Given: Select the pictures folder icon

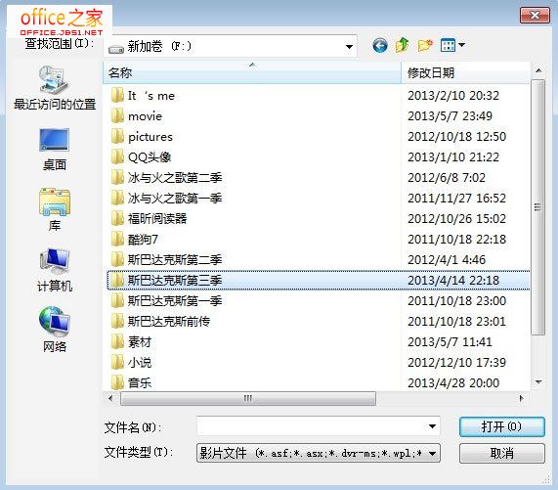Looking at the screenshot, I should (117, 136).
